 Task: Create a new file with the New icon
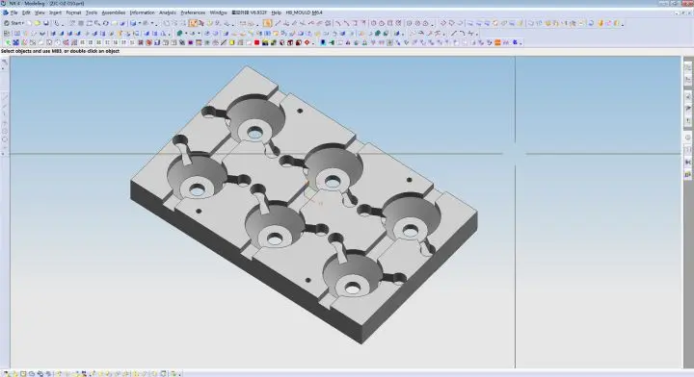(x=29, y=23)
